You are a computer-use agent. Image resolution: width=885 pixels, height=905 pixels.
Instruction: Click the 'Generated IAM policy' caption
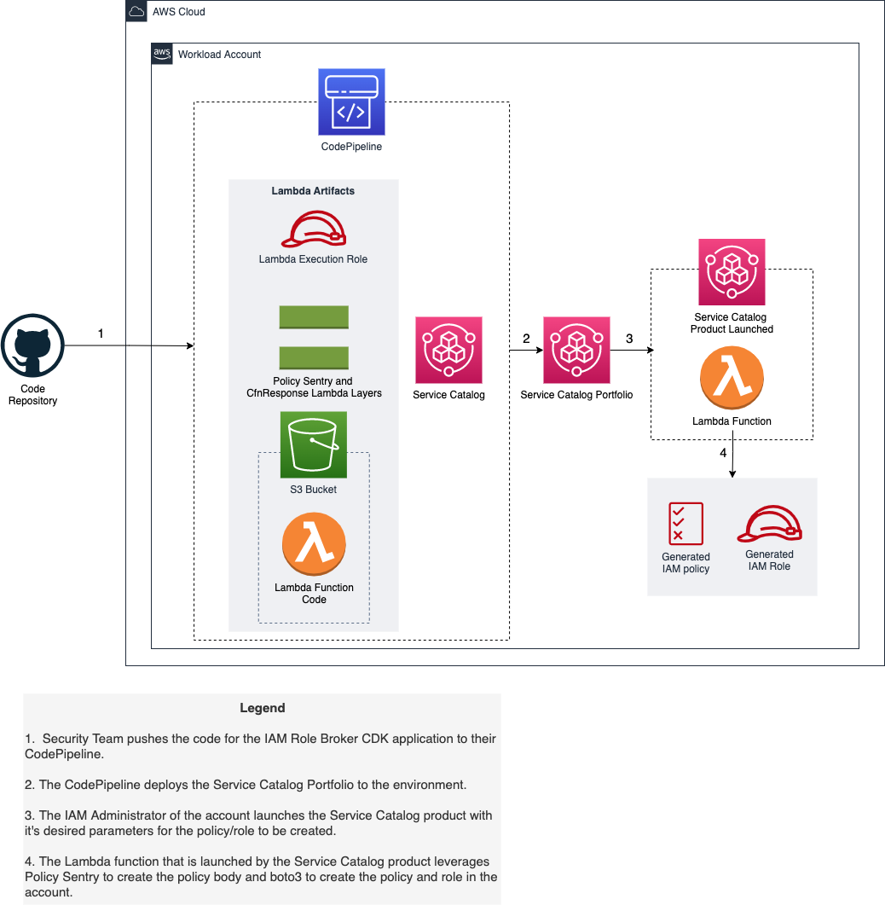click(686, 563)
